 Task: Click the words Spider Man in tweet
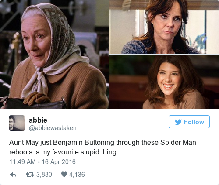(178, 142)
